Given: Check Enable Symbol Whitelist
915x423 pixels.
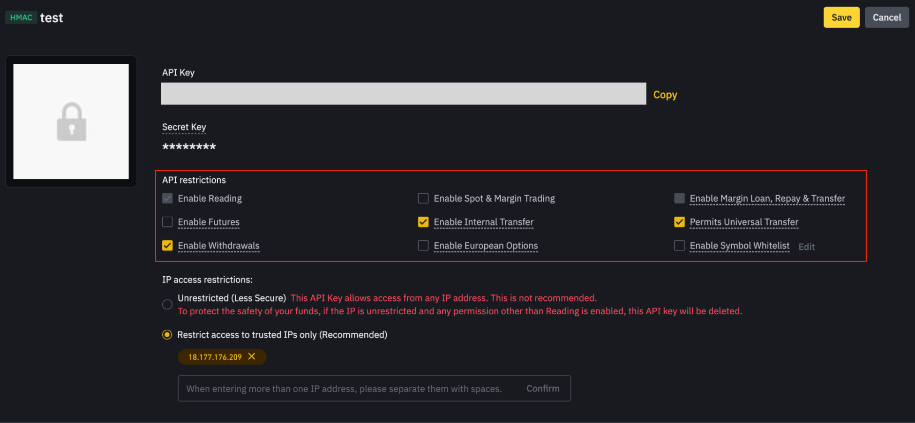Looking at the screenshot, I should (679, 245).
